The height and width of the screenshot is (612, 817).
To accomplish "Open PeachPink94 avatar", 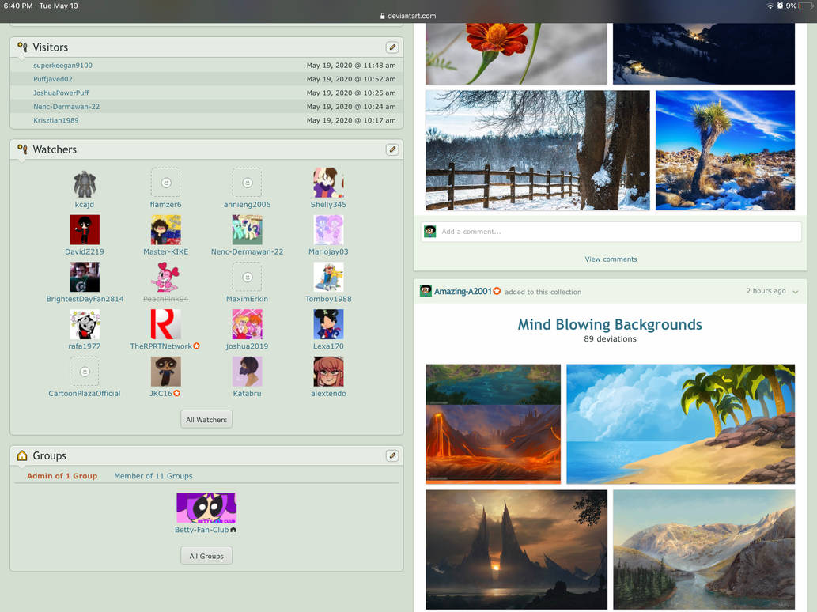I will click(x=165, y=277).
